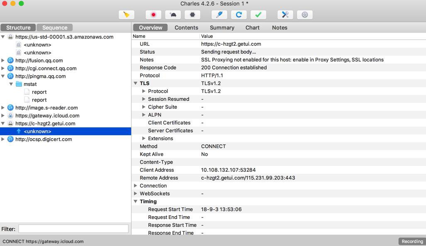
Task: Expand the Protocol row under TLS
Action: (144, 91)
